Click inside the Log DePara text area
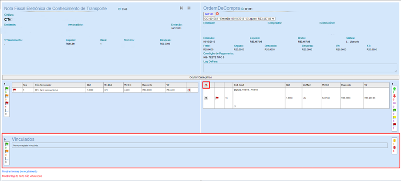401x181 pixels. coord(300,68)
